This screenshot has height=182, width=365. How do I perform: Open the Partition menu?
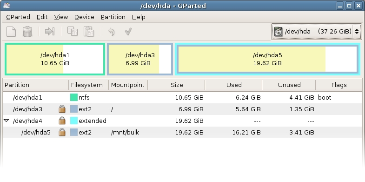[113, 17]
